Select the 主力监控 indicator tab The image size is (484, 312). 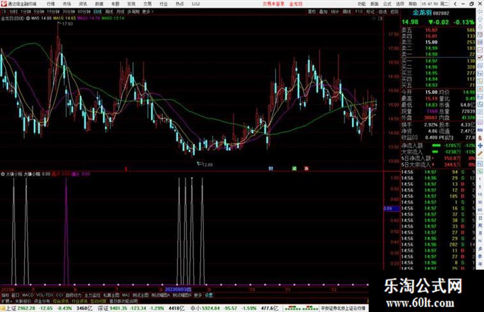[x=92, y=295]
